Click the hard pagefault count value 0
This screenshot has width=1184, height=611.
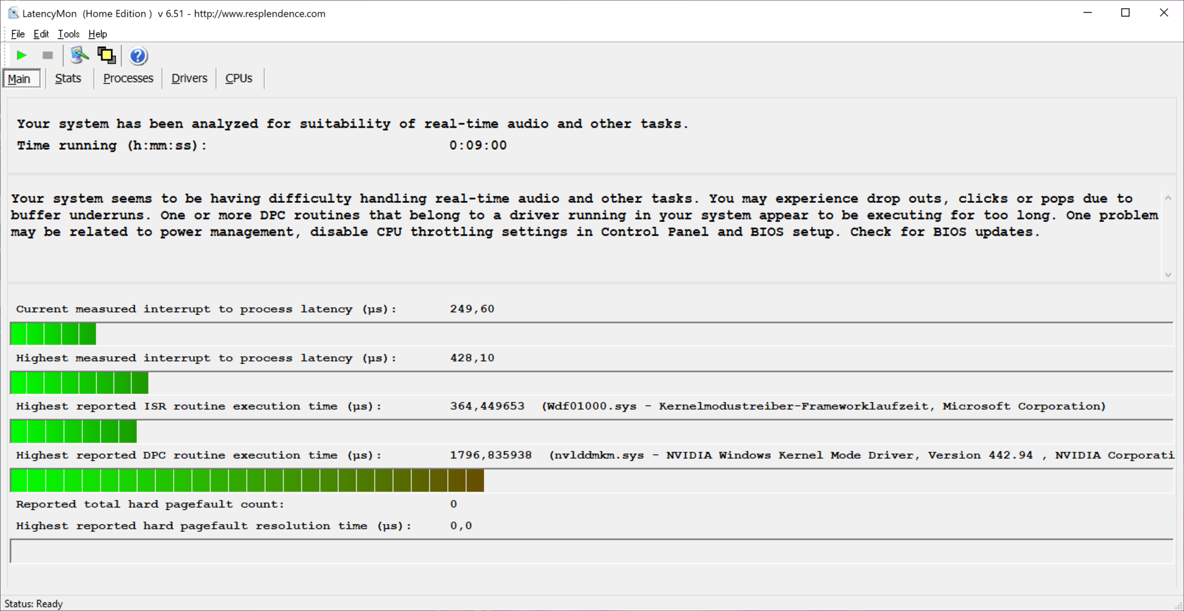coord(454,504)
